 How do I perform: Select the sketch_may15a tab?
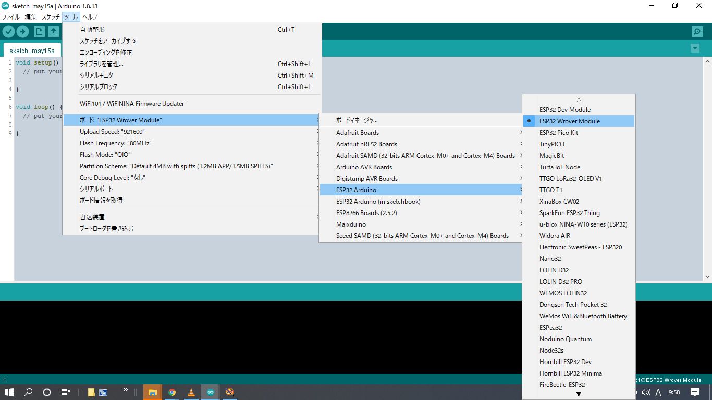point(32,51)
